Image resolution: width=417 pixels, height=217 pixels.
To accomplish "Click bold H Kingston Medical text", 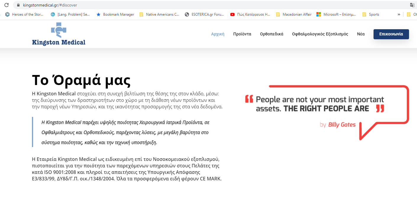I will (54, 94).
